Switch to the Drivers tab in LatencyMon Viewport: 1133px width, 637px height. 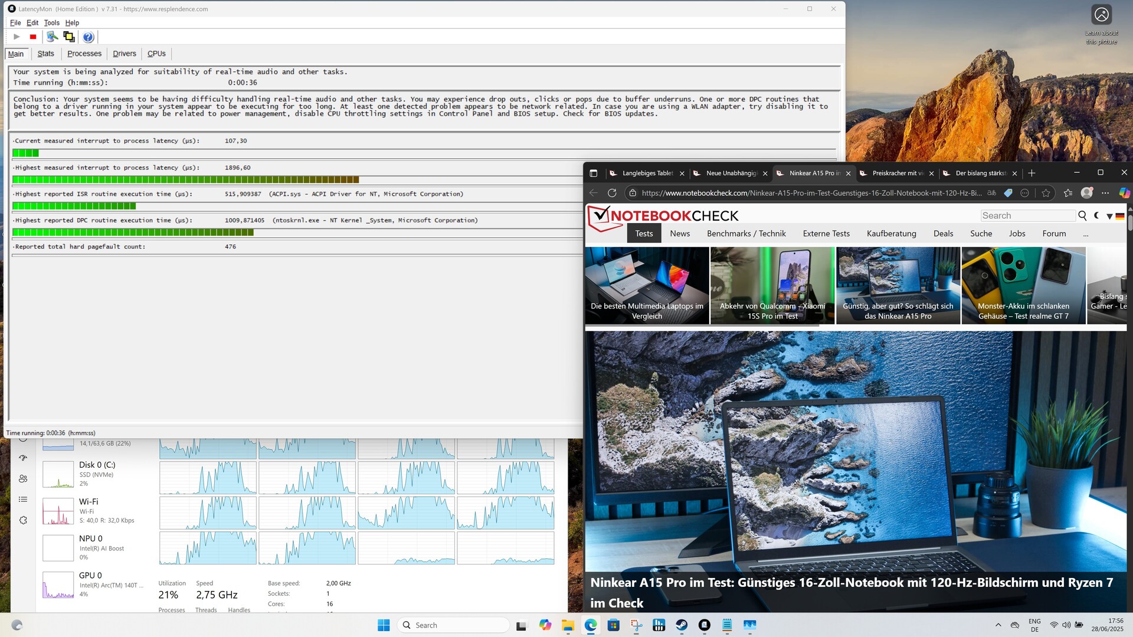[124, 54]
